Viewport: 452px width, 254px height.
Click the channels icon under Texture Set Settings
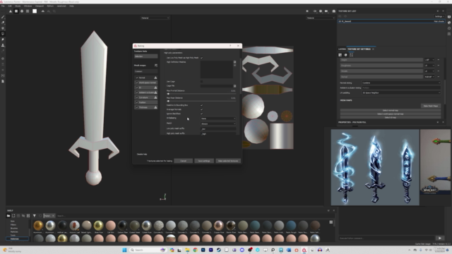[340, 55]
